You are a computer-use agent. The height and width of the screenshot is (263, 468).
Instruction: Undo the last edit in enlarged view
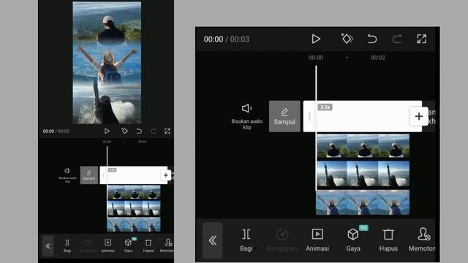(x=372, y=39)
